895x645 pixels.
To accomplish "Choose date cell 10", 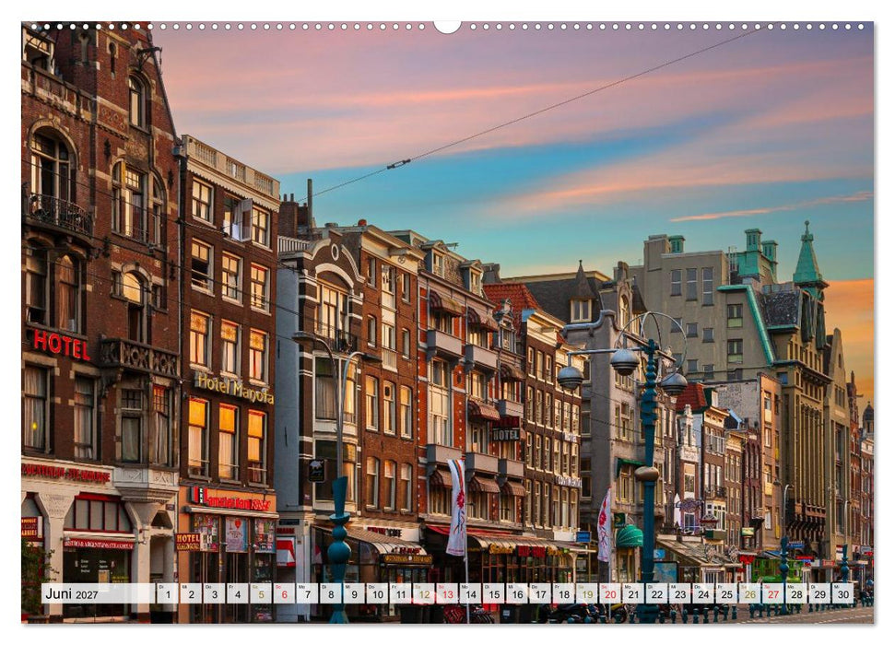I will click(377, 593).
